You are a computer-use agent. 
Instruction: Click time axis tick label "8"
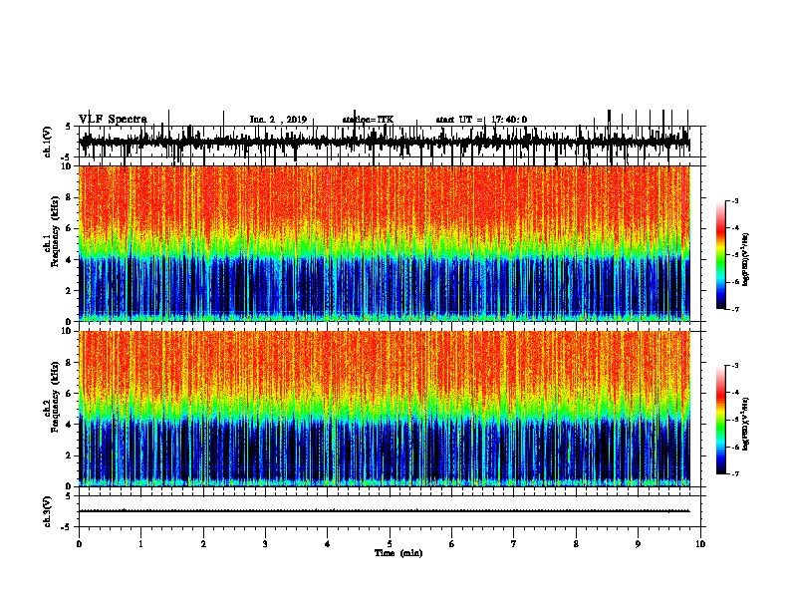576,544
